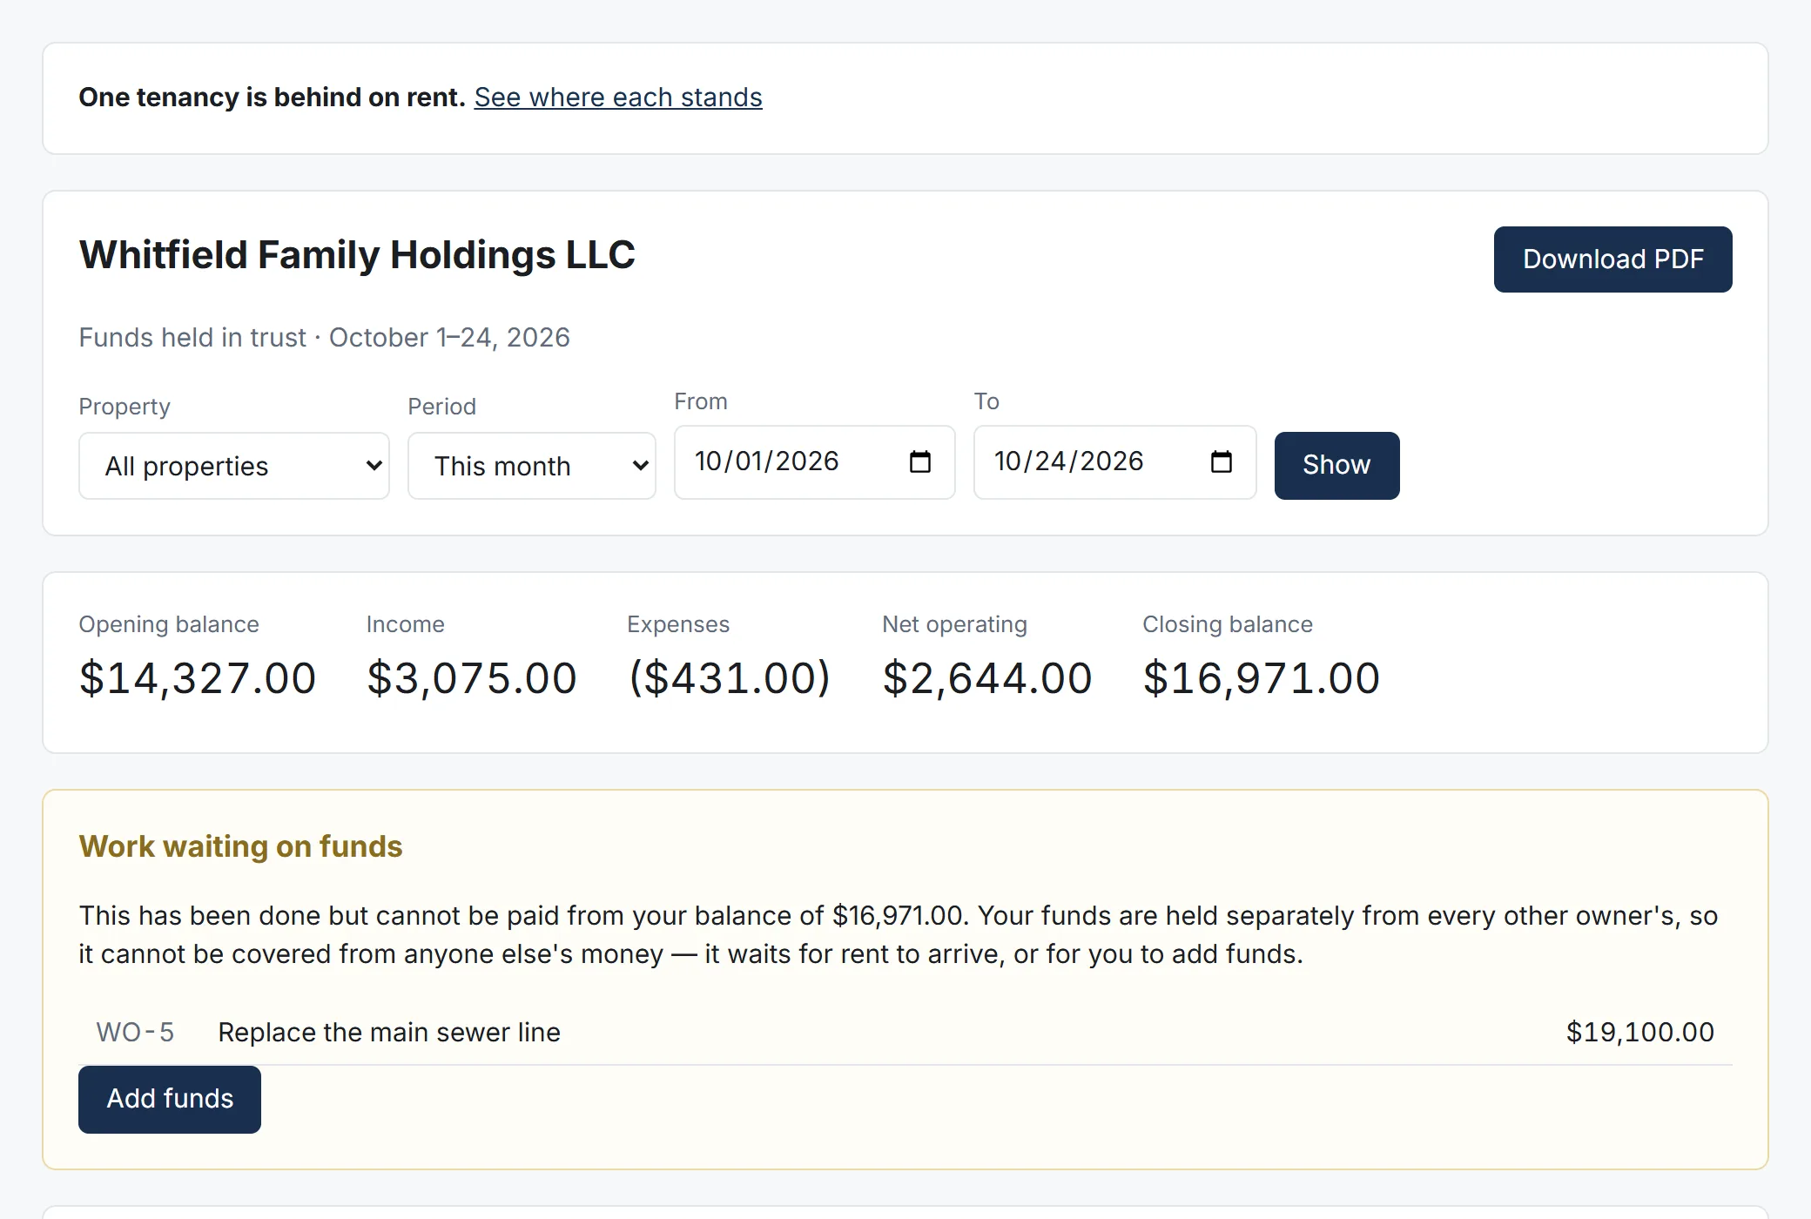Click the Expenses value ($431.00)
The width and height of the screenshot is (1811, 1219).
730,678
